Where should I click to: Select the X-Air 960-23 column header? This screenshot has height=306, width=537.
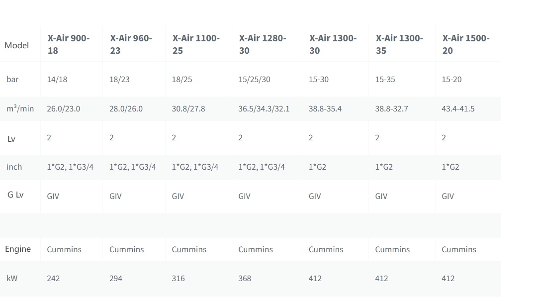(x=131, y=44)
